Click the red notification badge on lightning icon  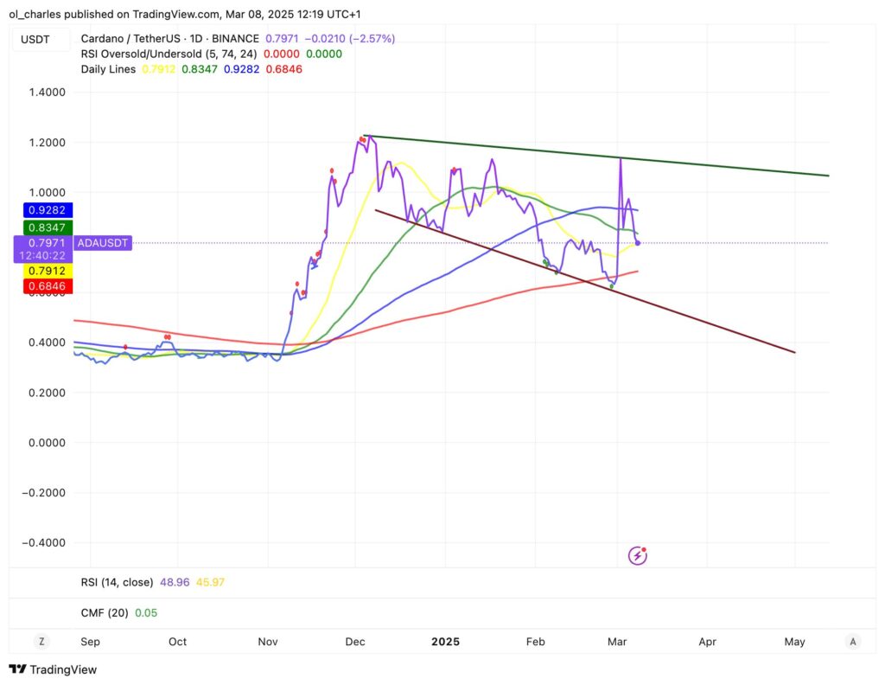(645, 548)
